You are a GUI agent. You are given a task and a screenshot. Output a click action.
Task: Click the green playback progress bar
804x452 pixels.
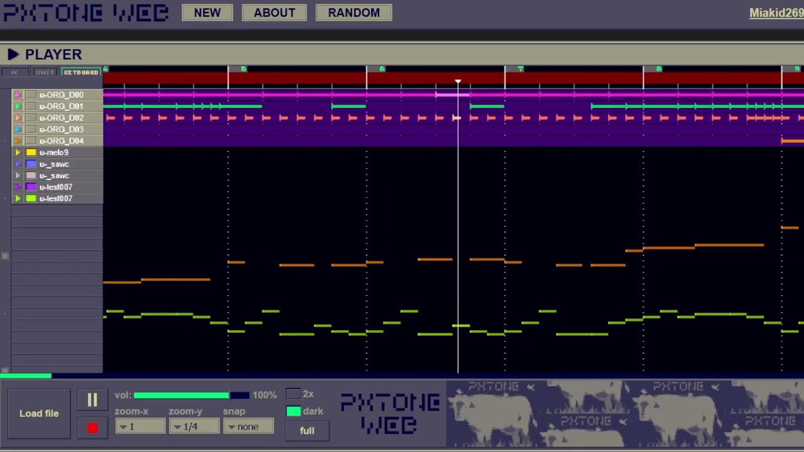26,376
